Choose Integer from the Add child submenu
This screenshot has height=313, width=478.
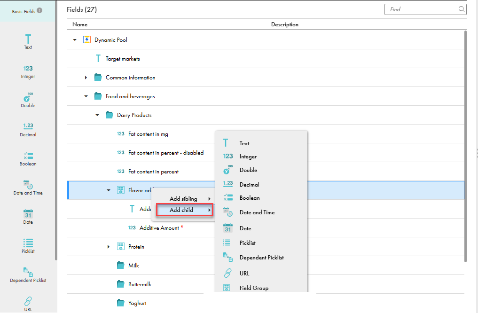click(x=261, y=156)
